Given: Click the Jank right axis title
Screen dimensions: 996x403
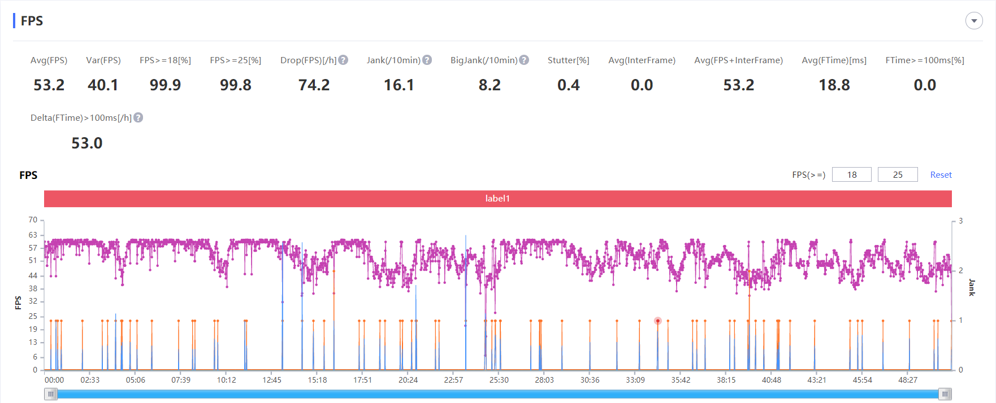Looking at the screenshot, I should [972, 287].
